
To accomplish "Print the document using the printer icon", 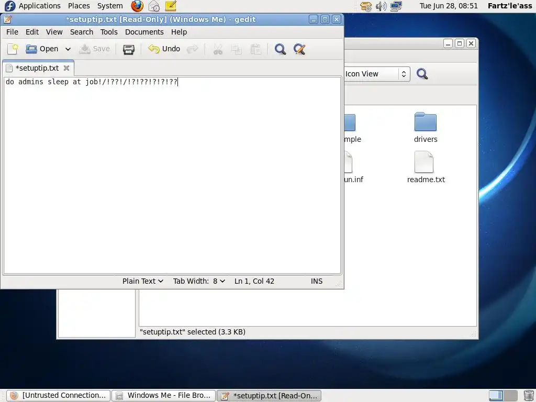I will [129, 49].
